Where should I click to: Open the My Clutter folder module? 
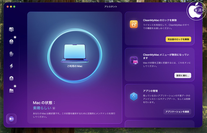11,90
